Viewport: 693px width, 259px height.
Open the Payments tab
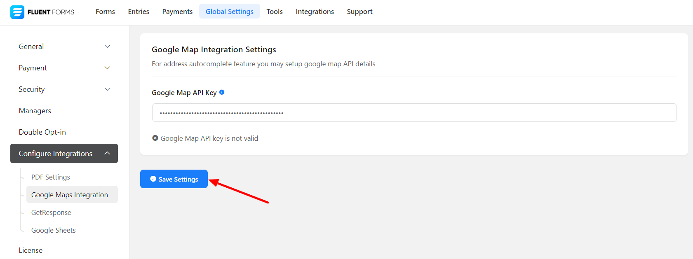(x=177, y=12)
